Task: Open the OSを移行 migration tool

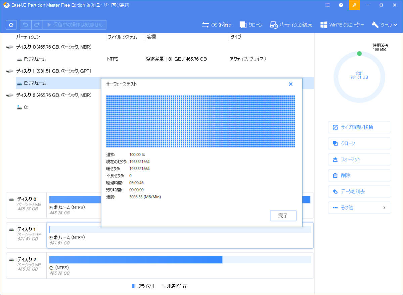Action: [217, 25]
